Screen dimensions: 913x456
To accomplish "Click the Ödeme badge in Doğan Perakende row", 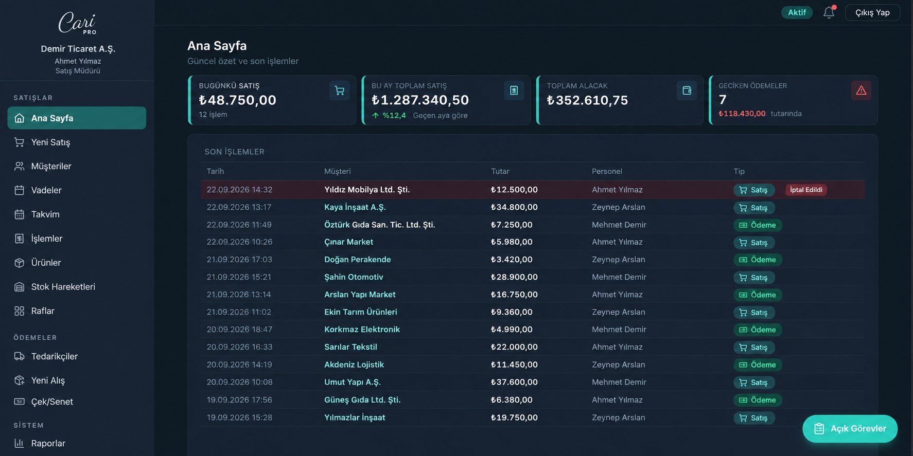I will point(758,260).
